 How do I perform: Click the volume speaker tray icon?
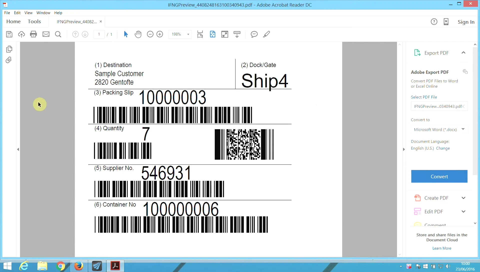click(x=448, y=266)
